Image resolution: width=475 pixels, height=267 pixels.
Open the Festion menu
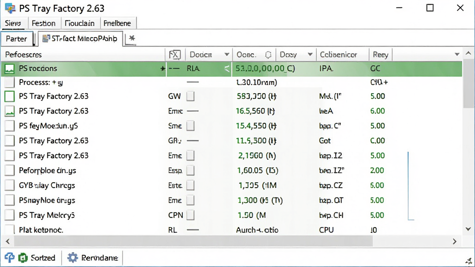[44, 23]
